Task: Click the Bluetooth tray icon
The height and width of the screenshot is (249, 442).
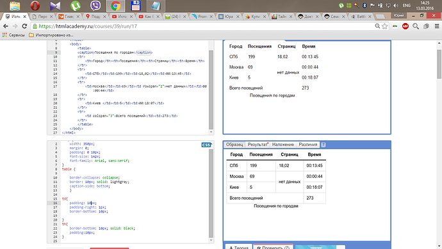Action: [364, 5]
